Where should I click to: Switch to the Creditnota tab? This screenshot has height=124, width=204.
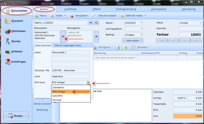(71, 9)
